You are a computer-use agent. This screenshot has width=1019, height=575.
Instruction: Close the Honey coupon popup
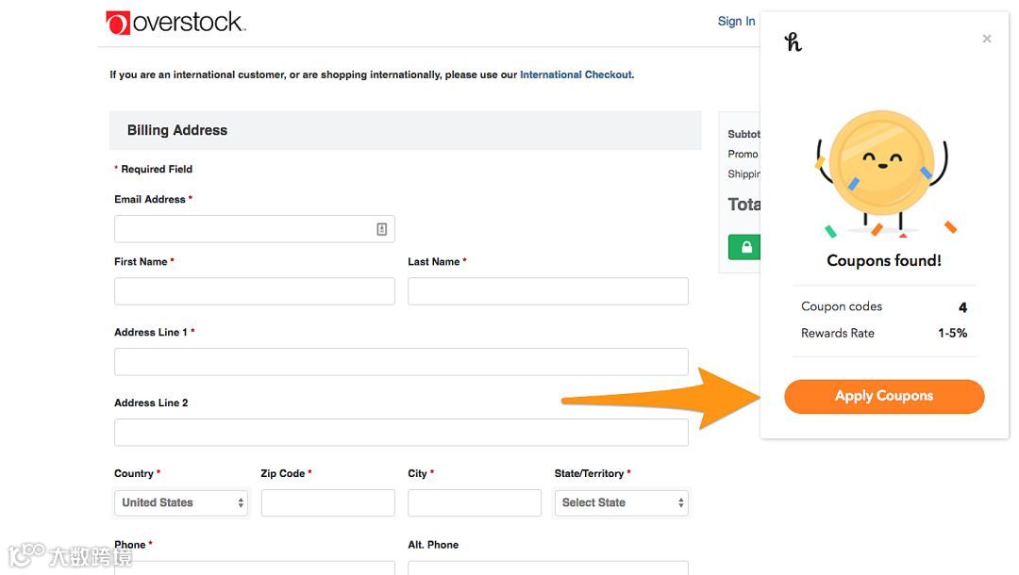[987, 39]
